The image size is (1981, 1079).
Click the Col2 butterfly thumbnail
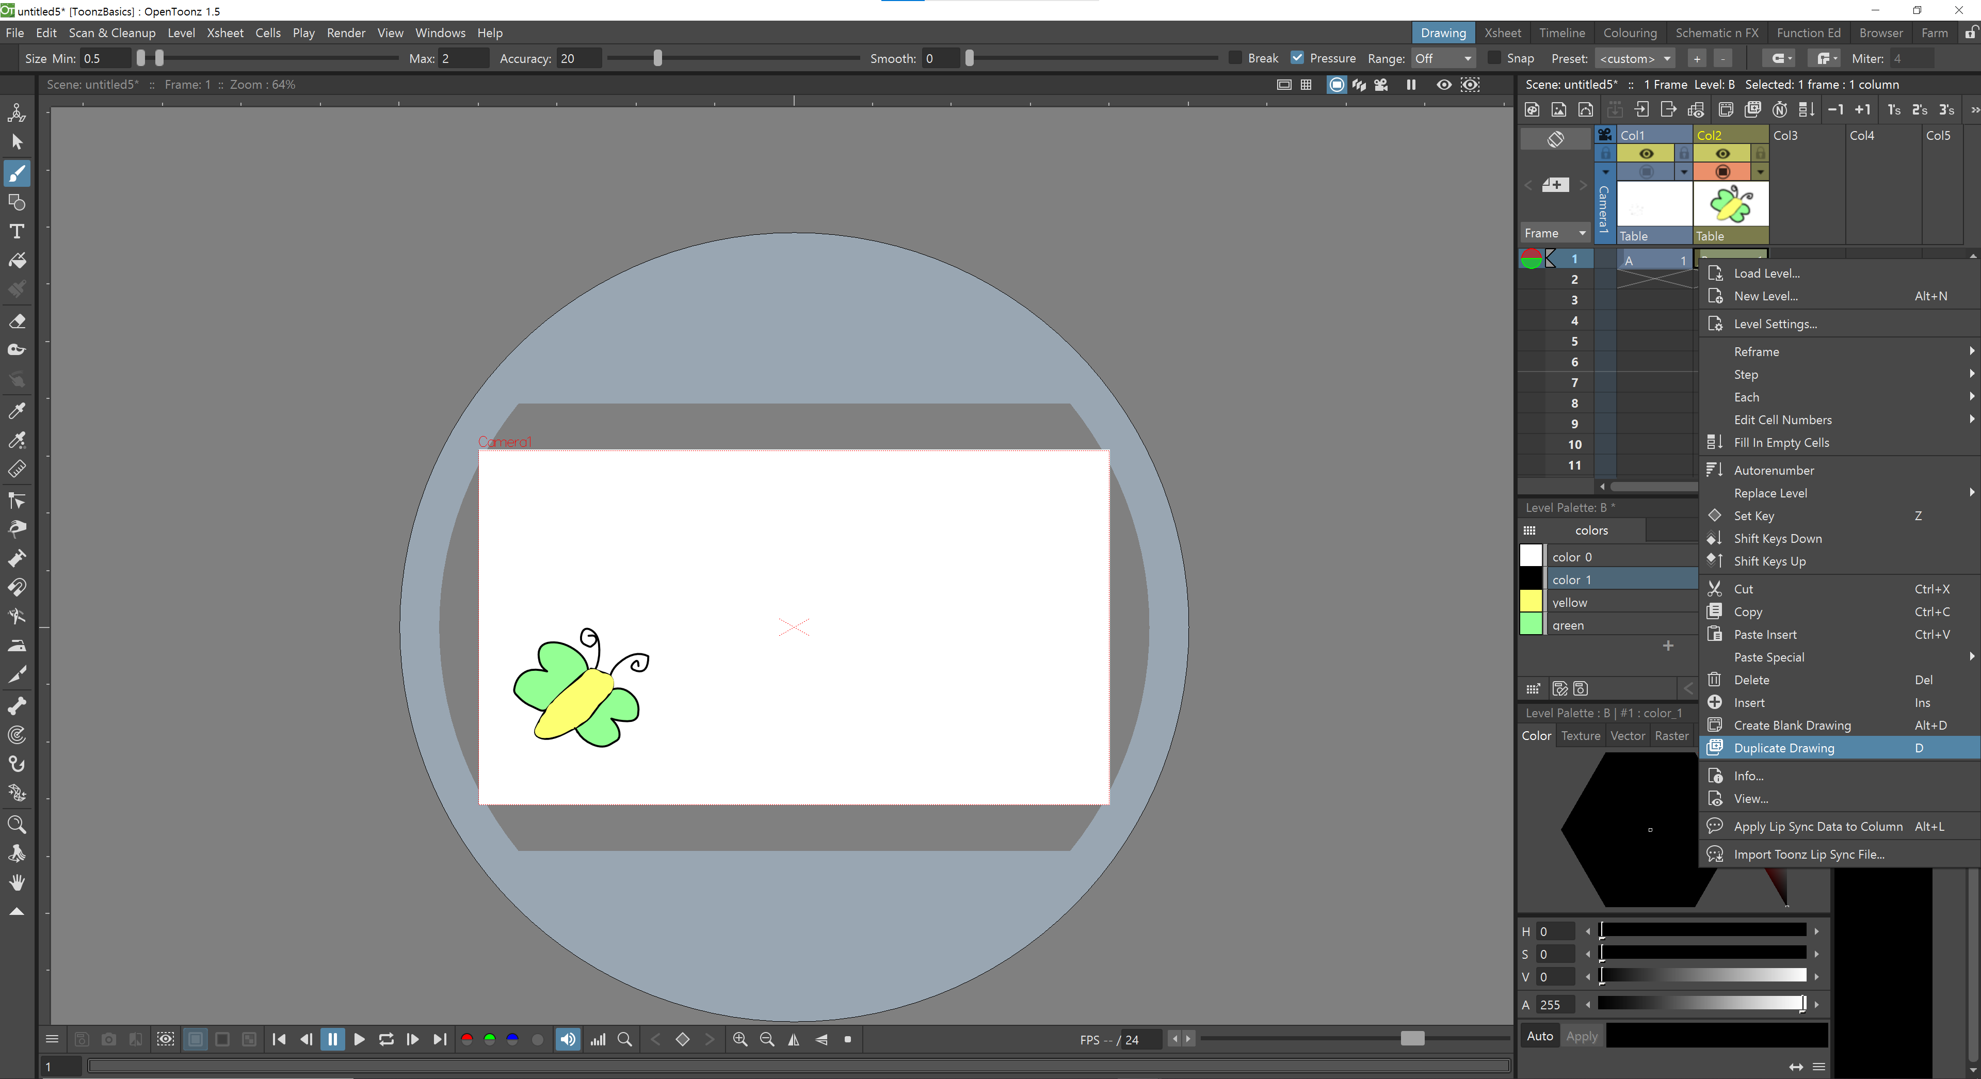pyautogui.click(x=1730, y=204)
